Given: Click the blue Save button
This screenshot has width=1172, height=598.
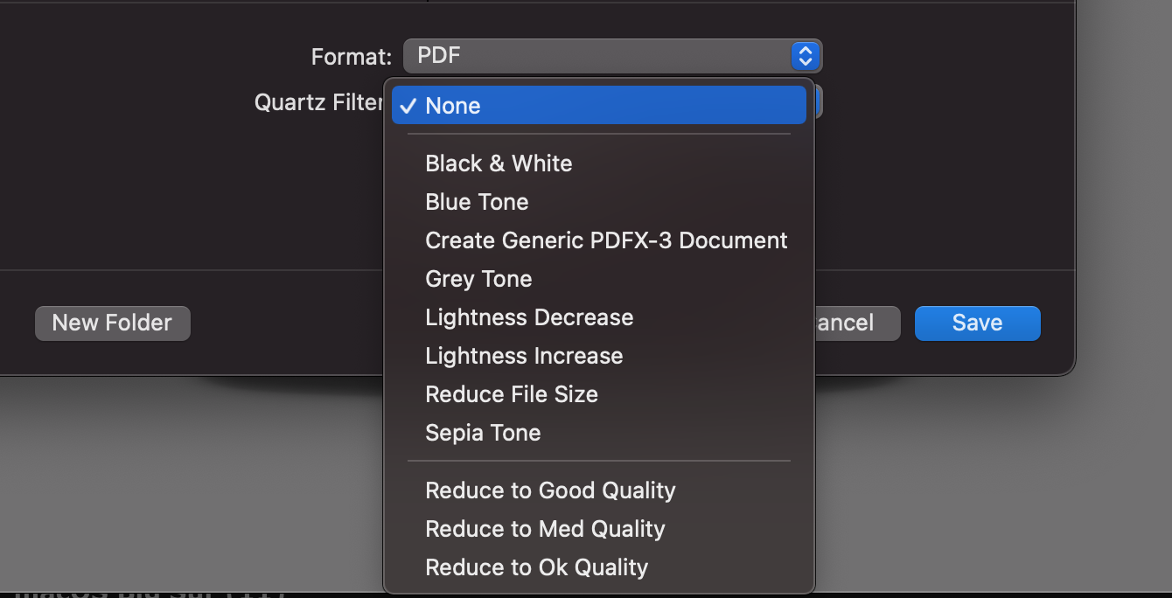Looking at the screenshot, I should pos(977,323).
